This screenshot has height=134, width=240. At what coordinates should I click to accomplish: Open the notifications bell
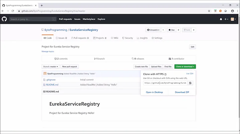tap(221, 19)
